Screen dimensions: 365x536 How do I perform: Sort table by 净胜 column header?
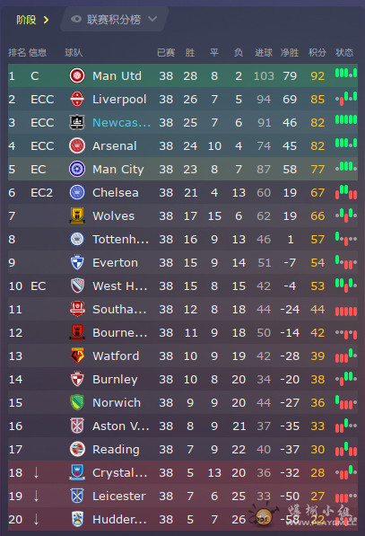pos(290,53)
